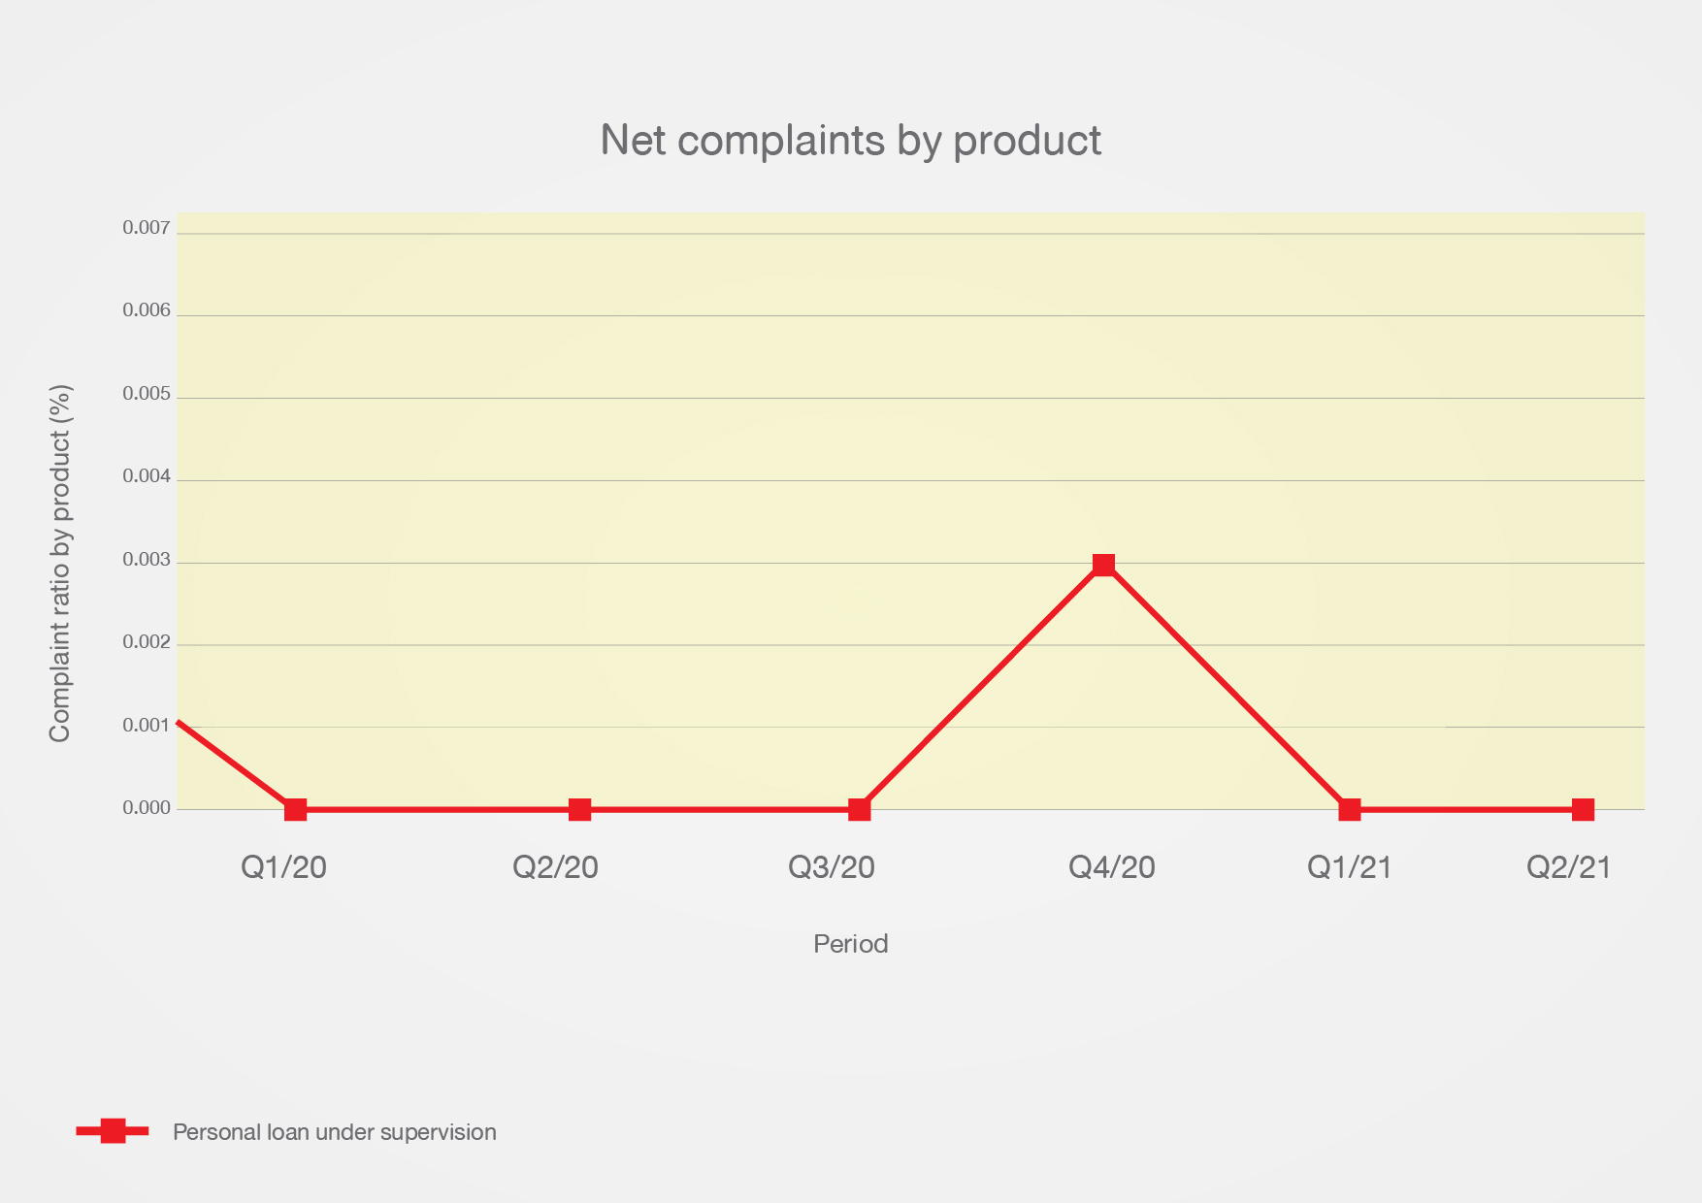Click the Q2/21 data point marker
This screenshot has height=1203, width=1702.
pyautogui.click(x=1583, y=809)
